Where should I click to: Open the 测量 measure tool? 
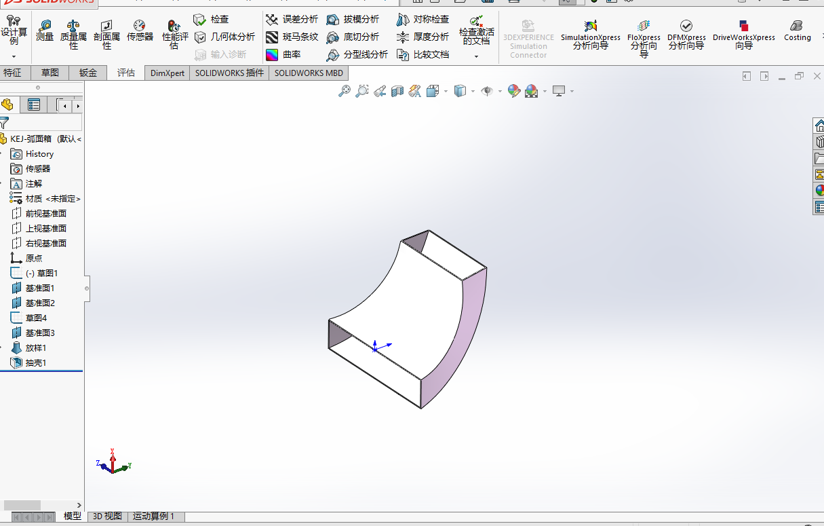[45, 31]
